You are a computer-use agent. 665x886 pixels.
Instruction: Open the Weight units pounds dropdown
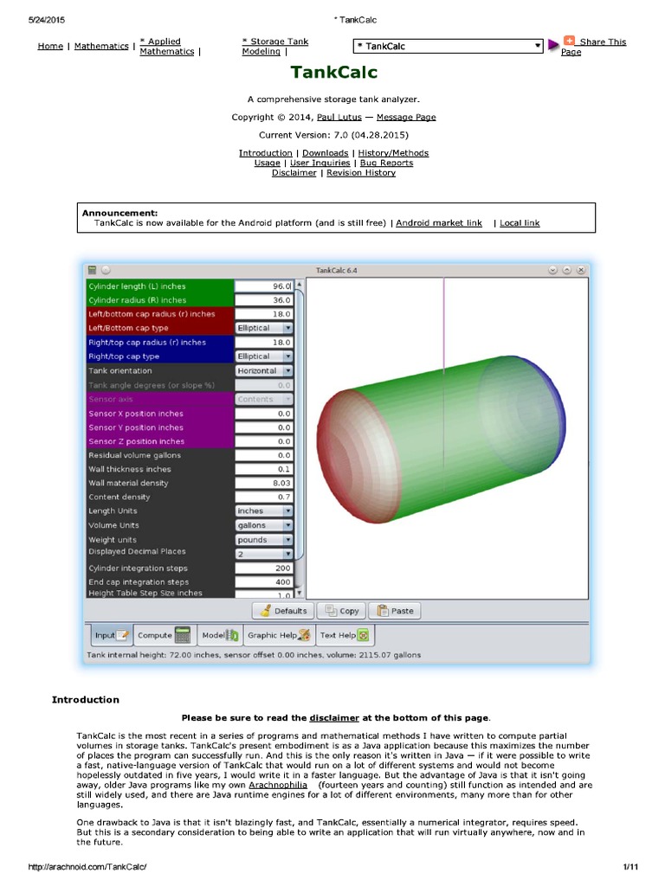click(264, 540)
